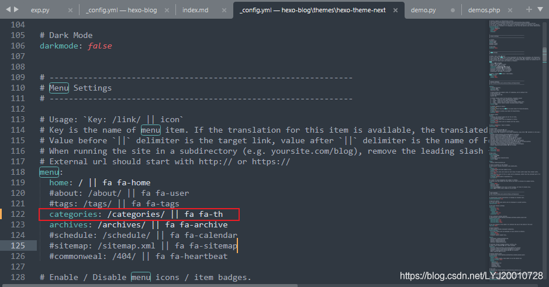Switch to exp.py tab

tap(40, 10)
